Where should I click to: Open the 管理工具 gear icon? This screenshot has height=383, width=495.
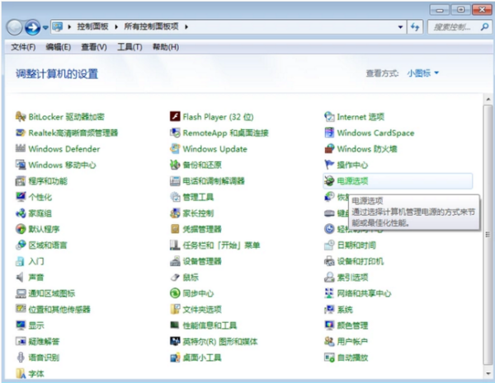coord(175,197)
